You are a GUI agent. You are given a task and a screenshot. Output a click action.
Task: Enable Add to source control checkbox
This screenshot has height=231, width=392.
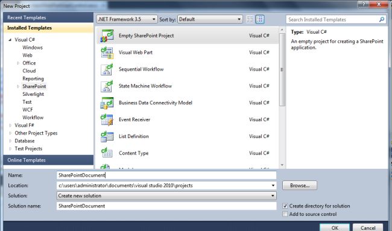click(285, 214)
